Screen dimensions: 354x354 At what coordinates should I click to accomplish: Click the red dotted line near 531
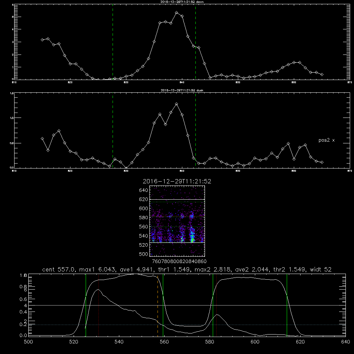pyautogui.click(x=99, y=305)
